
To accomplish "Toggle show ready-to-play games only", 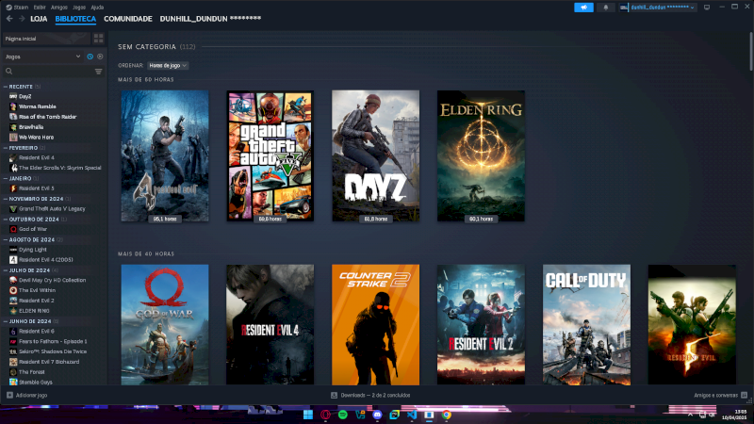I will pos(100,57).
